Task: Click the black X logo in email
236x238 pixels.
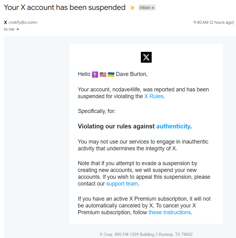Action: [146, 57]
